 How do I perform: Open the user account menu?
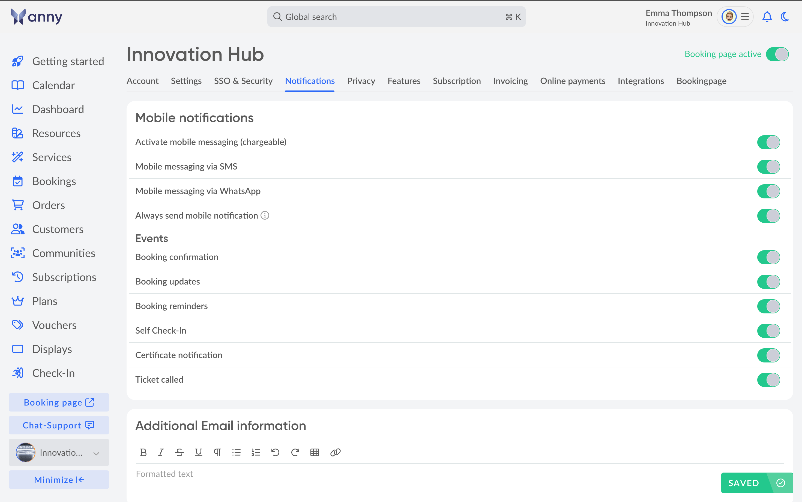click(735, 17)
